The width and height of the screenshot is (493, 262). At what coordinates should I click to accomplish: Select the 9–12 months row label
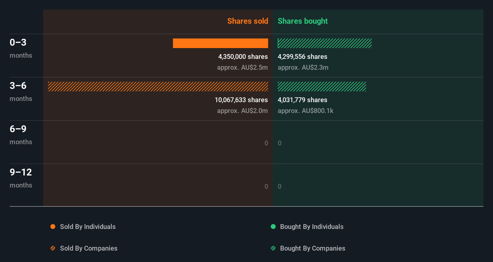pyautogui.click(x=21, y=178)
